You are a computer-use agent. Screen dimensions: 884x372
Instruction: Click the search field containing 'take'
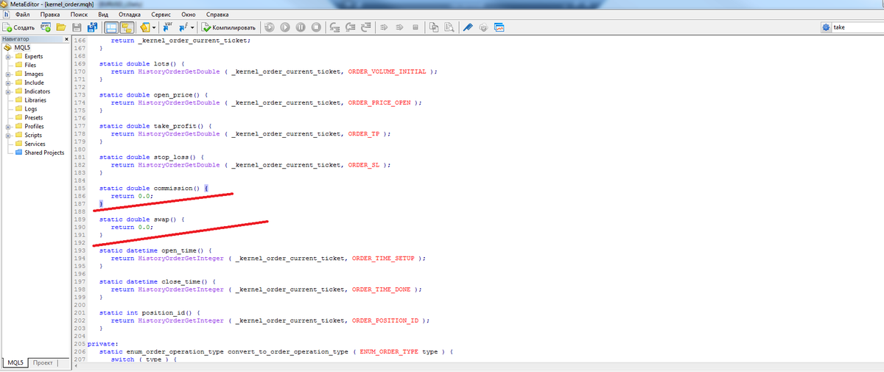pos(857,27)
